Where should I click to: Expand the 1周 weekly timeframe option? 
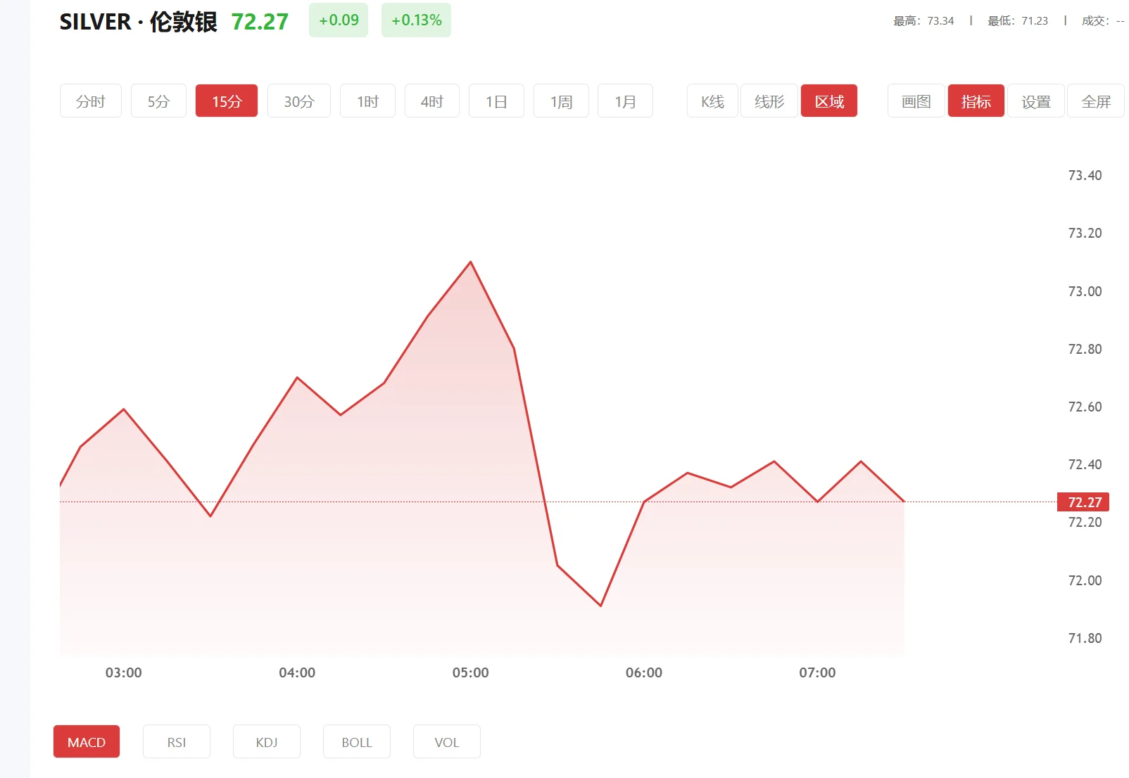coord(560,101)
